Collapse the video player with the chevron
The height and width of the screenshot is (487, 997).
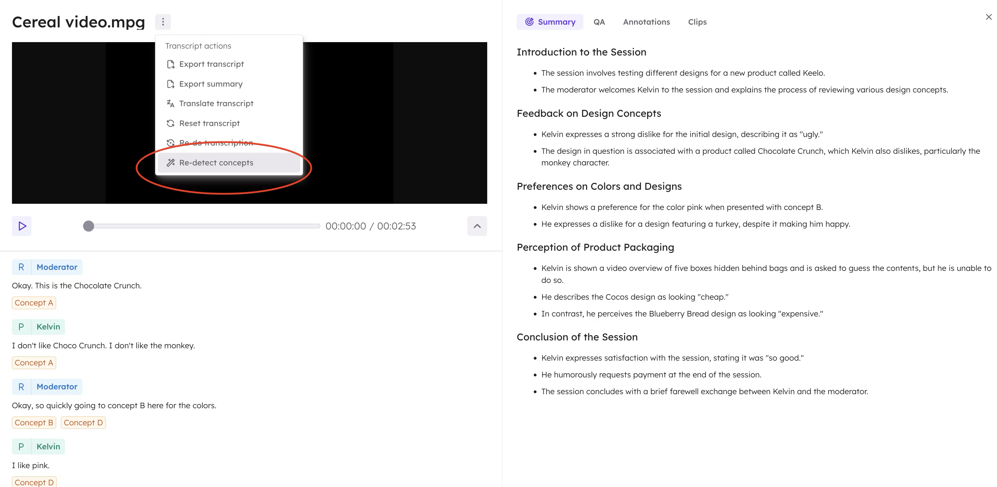point(477,226)
